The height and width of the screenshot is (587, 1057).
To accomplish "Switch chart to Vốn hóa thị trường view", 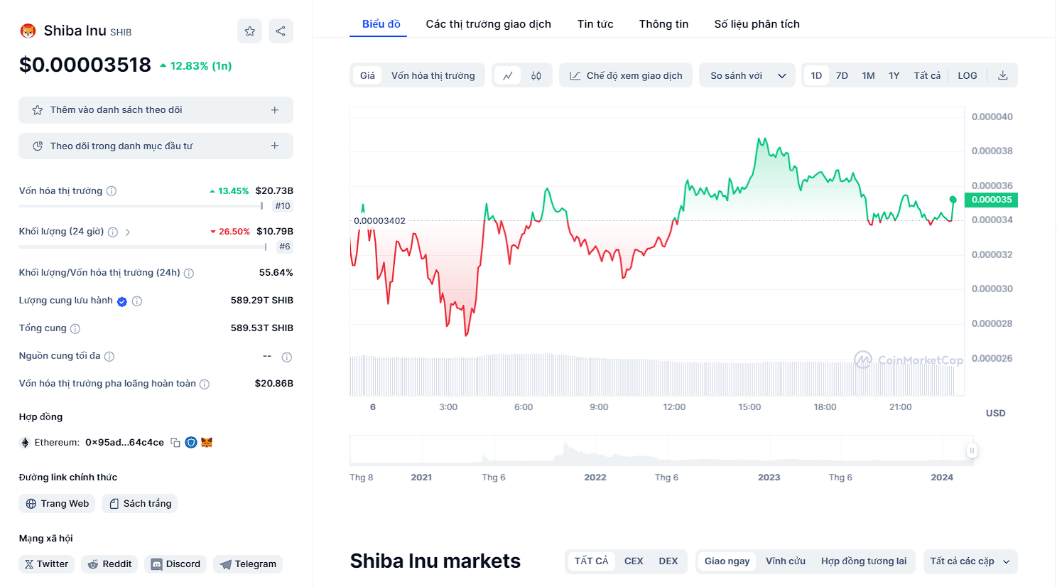I will click(433, 75).
